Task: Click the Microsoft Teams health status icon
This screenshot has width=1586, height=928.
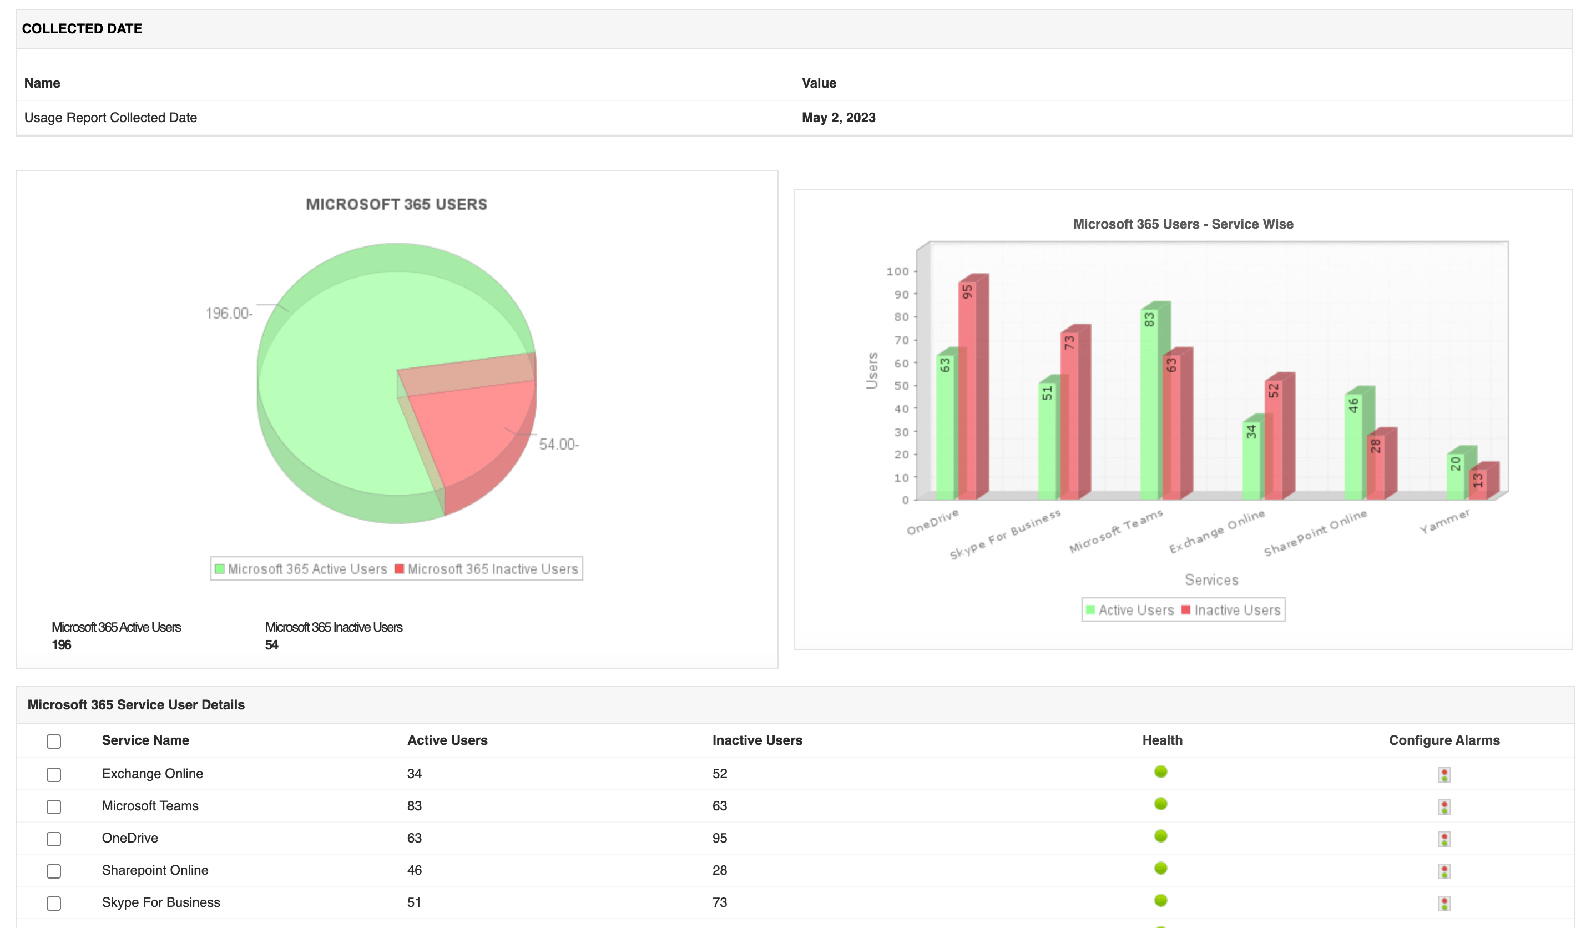Action: click(x=1160, y=803)
